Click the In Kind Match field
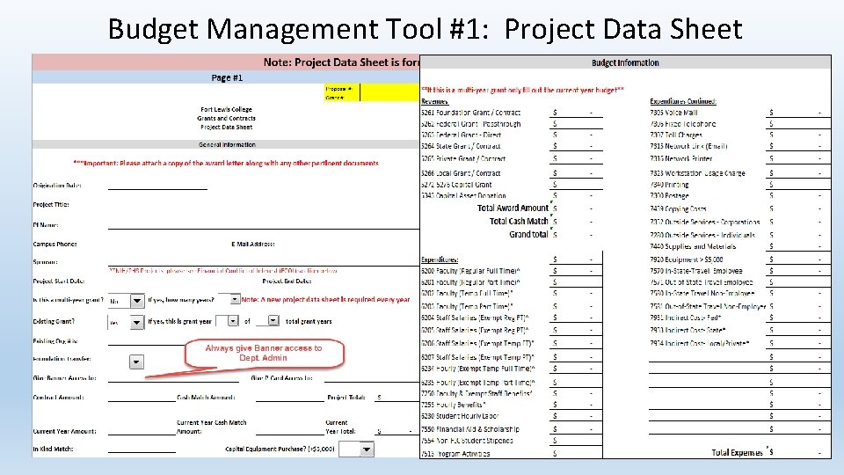 click(x=142, y=448)
